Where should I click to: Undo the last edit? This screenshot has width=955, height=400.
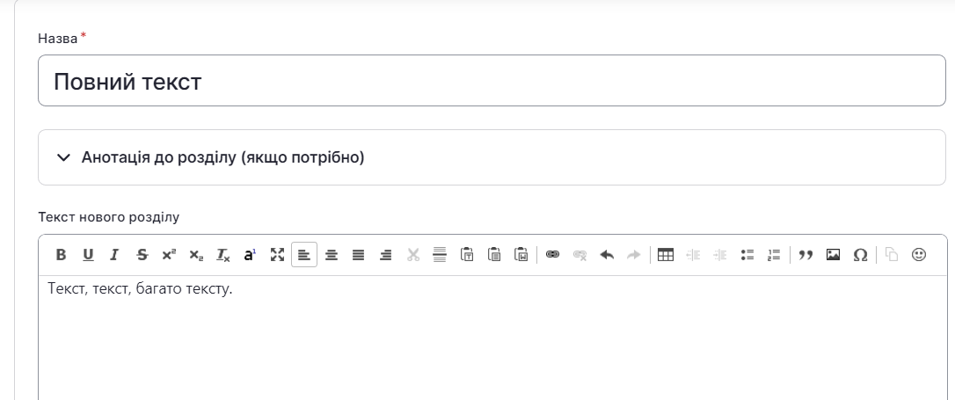[x=607, y=254]
